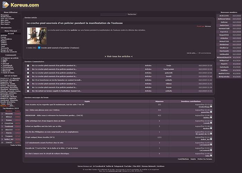Open last post icon next to vivaberthaga
The width and height of the screenshot is (242, 173).
(211, 107)
